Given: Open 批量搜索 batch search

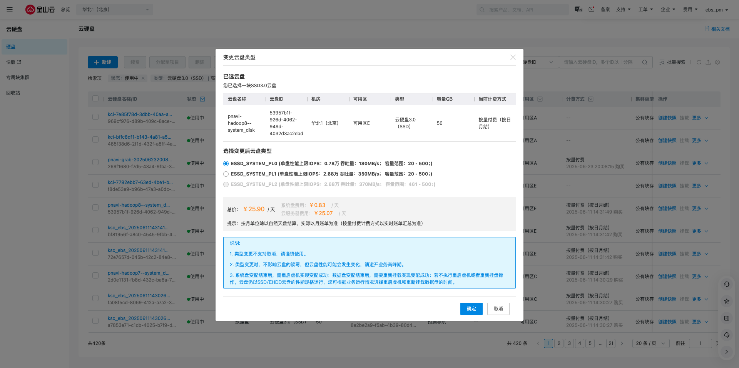Looking at the screenshot, I should point(672,62).
